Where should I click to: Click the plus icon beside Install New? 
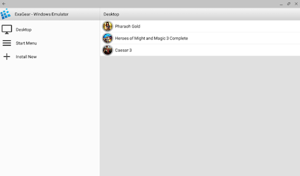7,57
